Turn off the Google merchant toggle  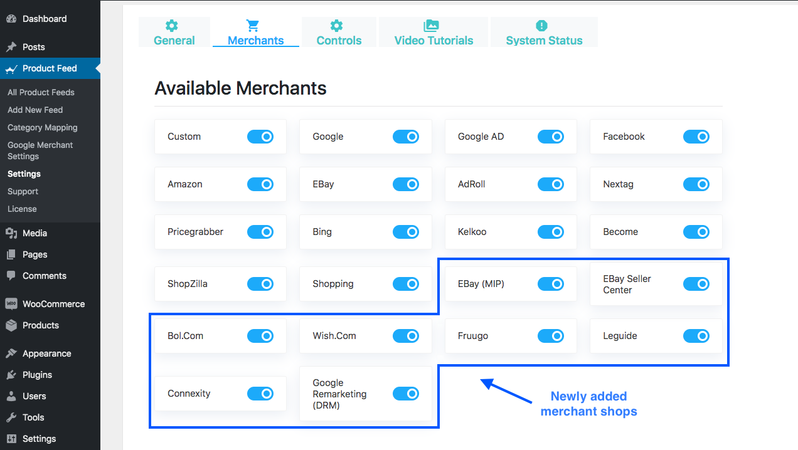406,137
